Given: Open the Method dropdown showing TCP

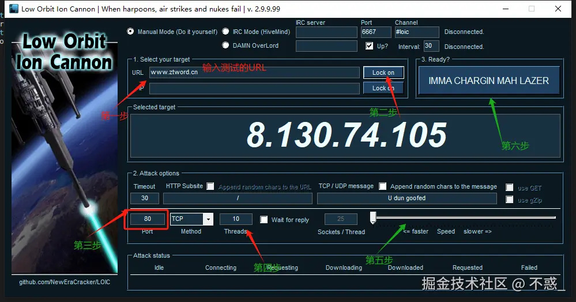Looking at the screenshot, I should pyautogui.click(x=208, y=219).
